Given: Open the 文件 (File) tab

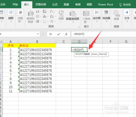Looking at the screenshot, I should 3,4.
